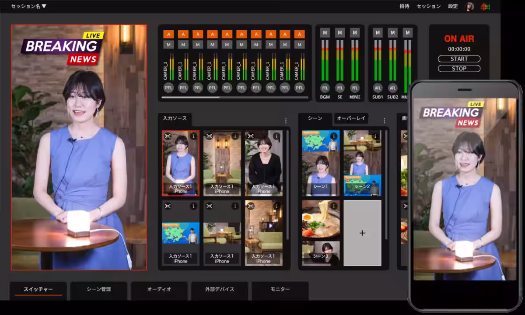Click the AFL button above SUB1
This screenshot has height=315, width=525.
tap(378, 88)
